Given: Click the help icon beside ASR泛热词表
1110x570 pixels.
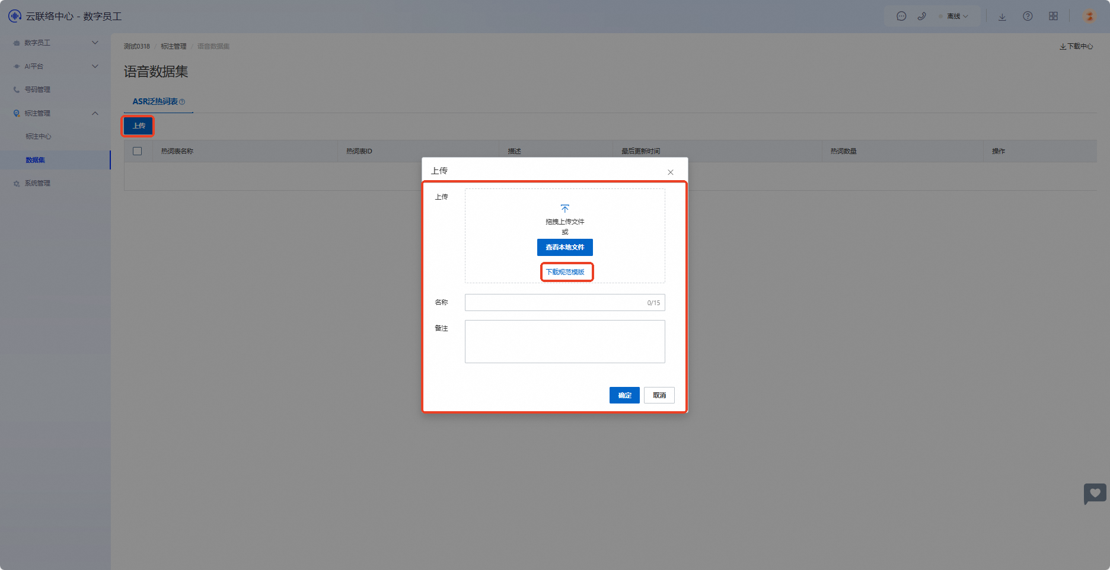Looking at the screenshot, I should click(x=182, y=102).
